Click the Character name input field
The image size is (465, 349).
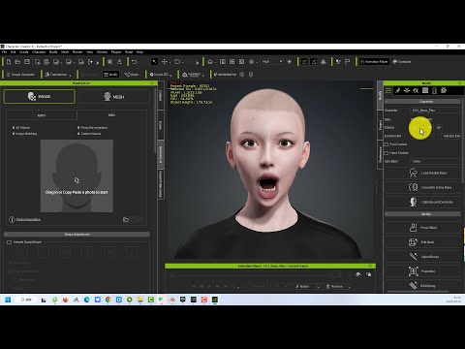(x=436, y=111)
